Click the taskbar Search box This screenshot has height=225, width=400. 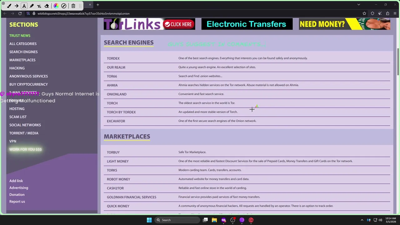[177, 220]
